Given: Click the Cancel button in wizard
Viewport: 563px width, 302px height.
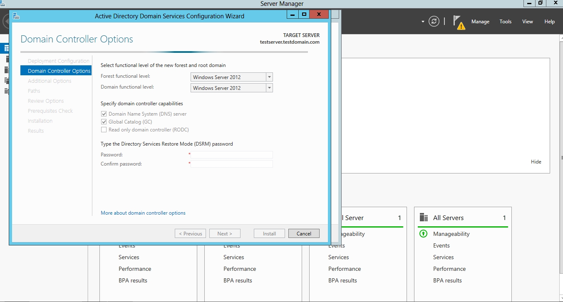Looking at the screenshot, I should [304, 233].
